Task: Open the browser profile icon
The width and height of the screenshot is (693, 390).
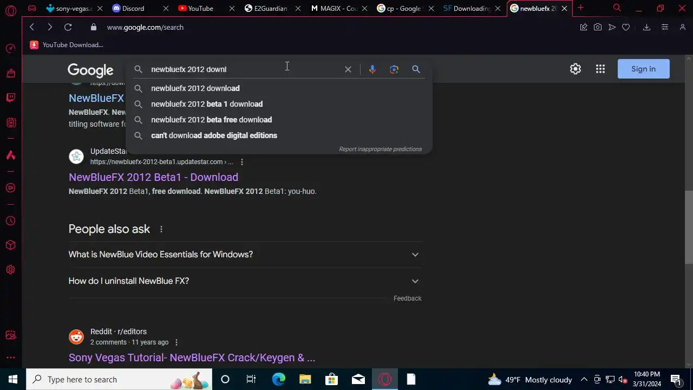Action: 683,27
